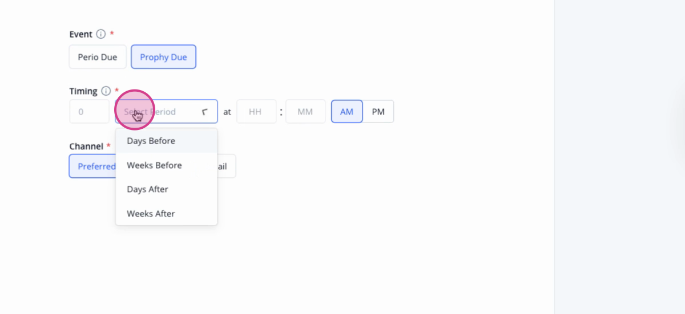Viewport: 685px width, 314px height.
Task: Click the Timing info icon
Action: (106, 91)
